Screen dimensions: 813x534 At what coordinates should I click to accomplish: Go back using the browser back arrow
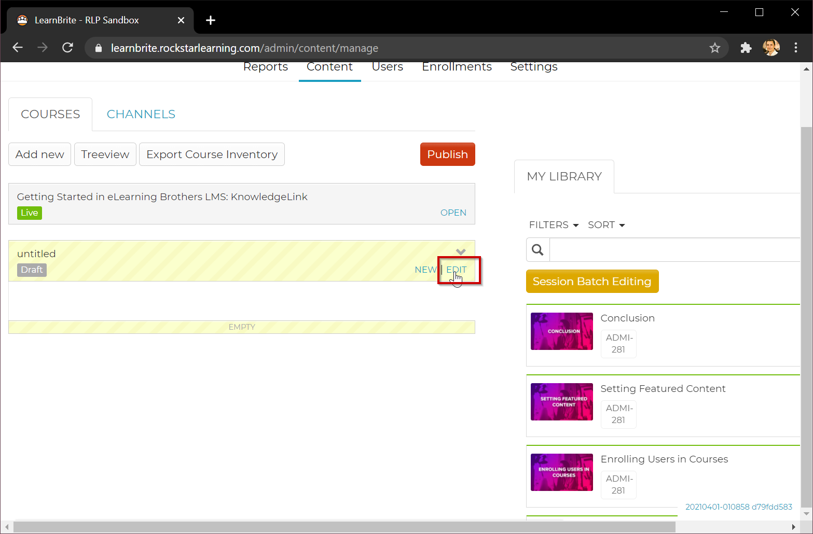click(x=18, y=48)
